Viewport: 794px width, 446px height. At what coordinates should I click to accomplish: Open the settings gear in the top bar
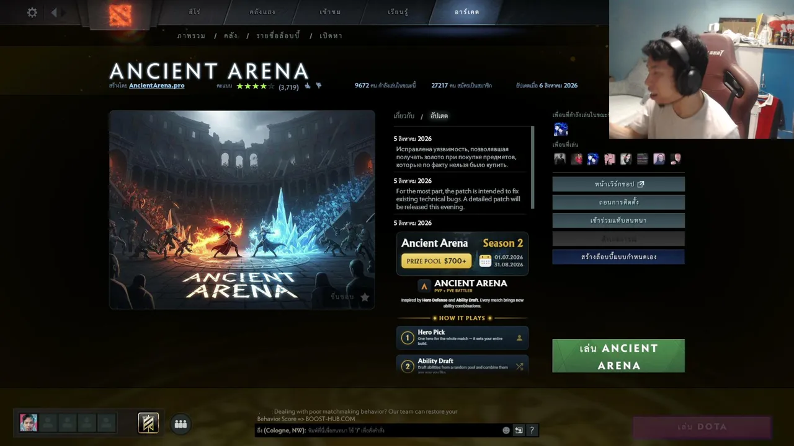pyautogui.click(x=32, y=12)
